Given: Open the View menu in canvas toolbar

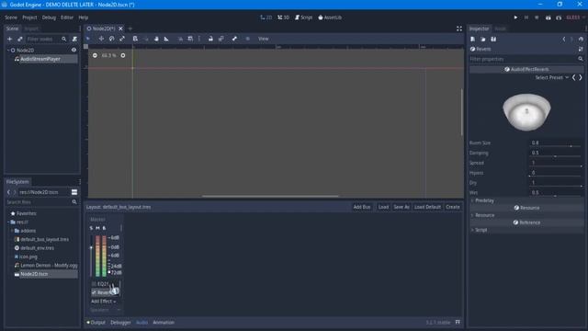Looking at the screenshot, I should coord(264,39).
